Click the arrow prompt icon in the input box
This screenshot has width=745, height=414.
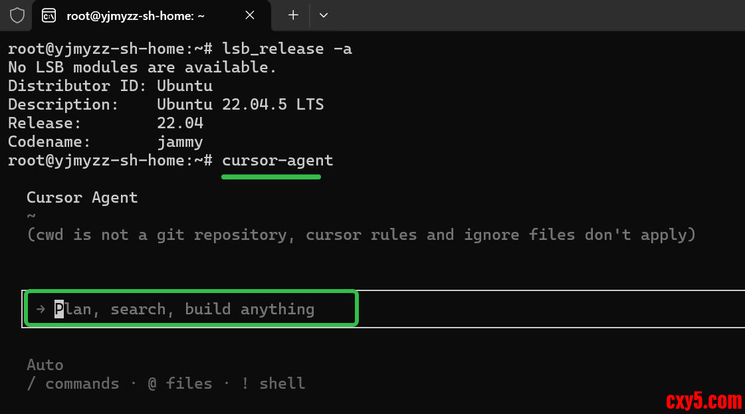(x=41, y=309)
